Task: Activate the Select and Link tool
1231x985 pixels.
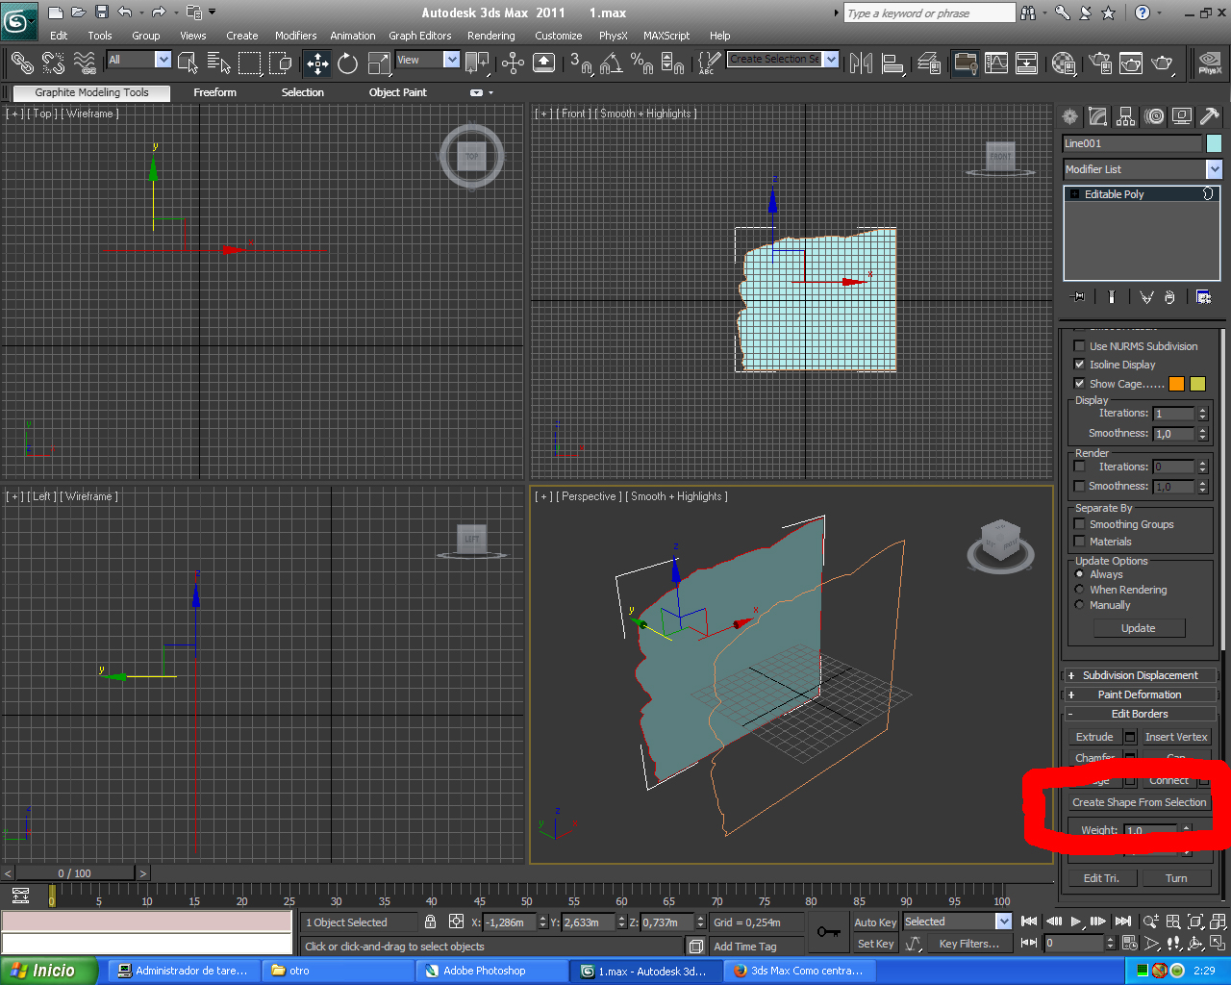Action: point(22,63)
